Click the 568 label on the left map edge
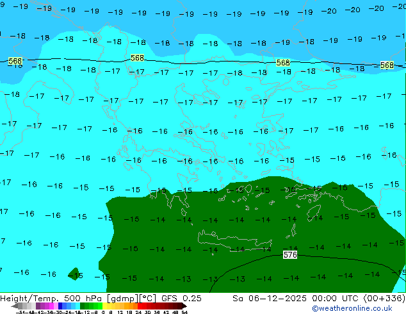This screenshot has height=314, width=406. coord(15,61)
